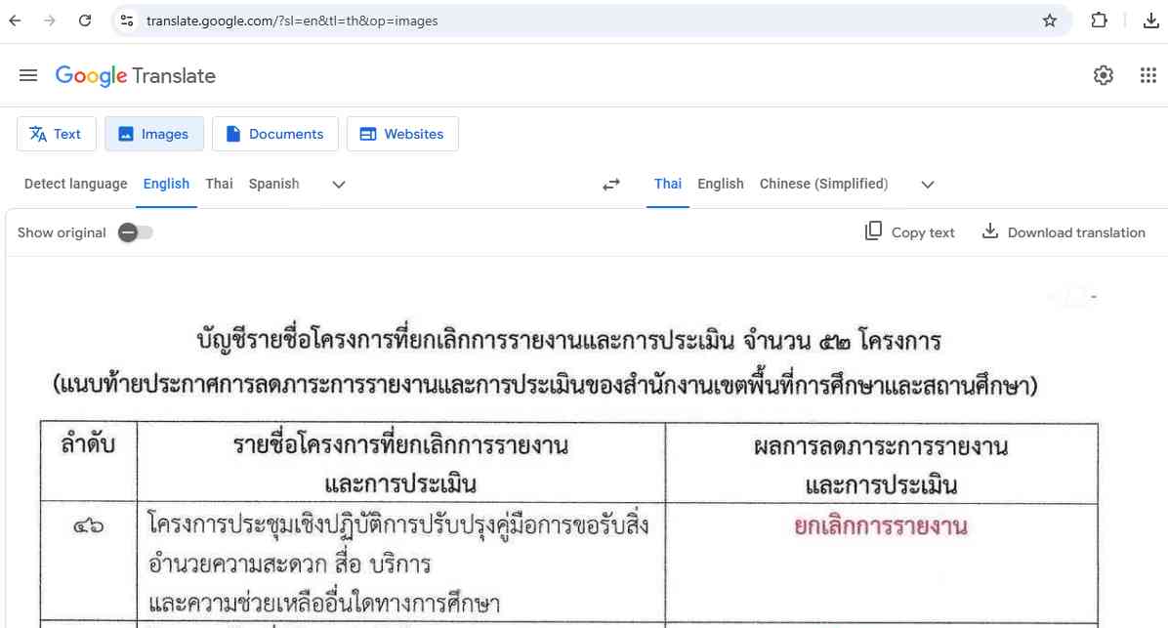
Task: Switch to the Websites tab
Action: (401, 134)
